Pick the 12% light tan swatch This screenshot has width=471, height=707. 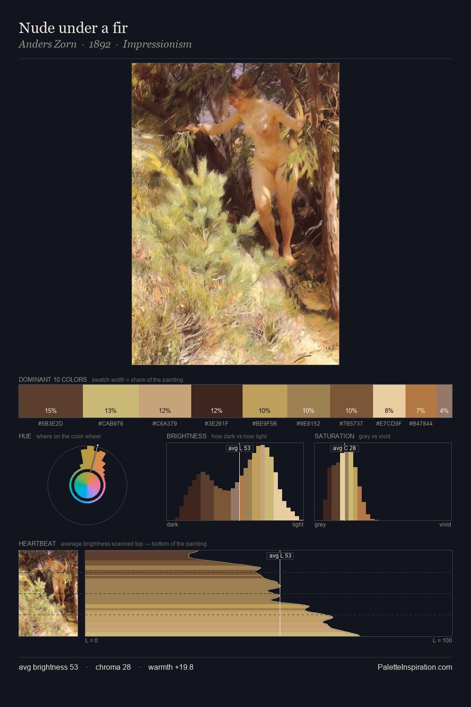pos(165,401)
